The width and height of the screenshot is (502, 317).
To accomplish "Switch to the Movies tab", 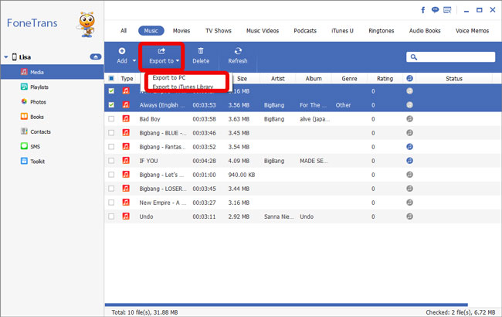I will point(181,31).
